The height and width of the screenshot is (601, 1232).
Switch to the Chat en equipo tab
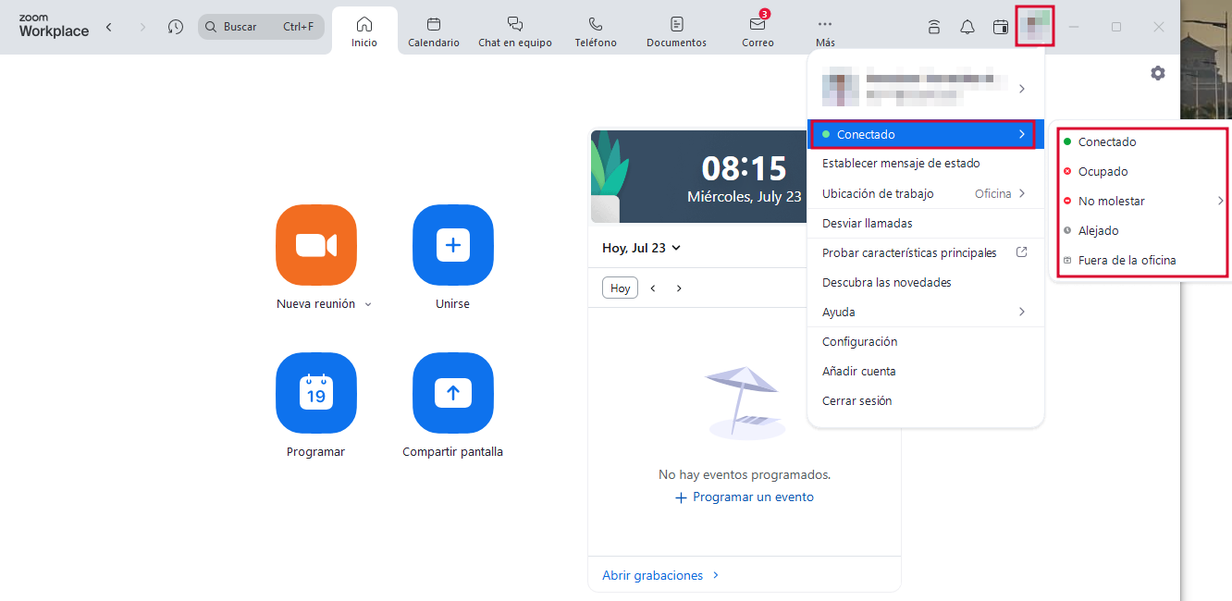(514, 32)
